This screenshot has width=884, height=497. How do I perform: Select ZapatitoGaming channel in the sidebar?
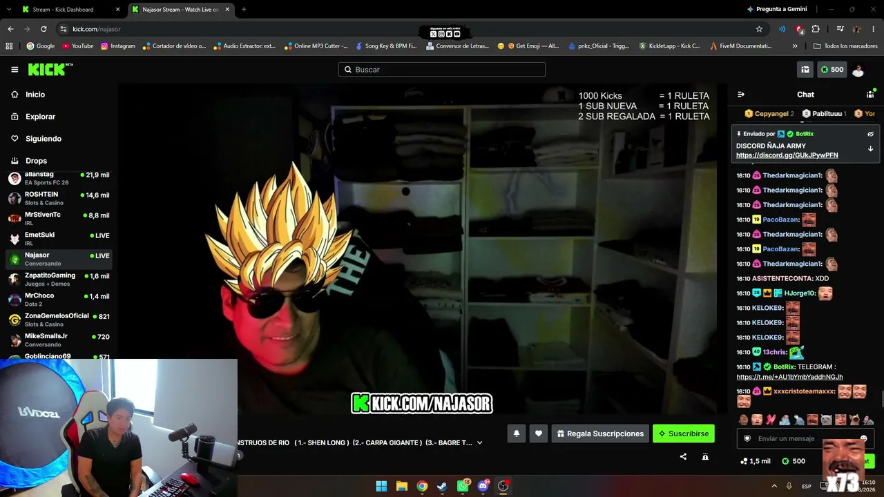coord(59,279)
